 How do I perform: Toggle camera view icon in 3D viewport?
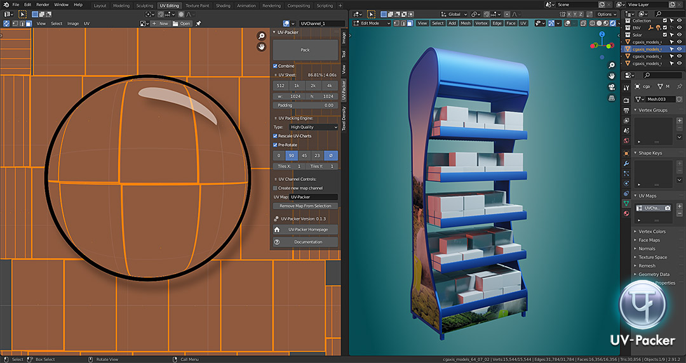pos(612,87)
